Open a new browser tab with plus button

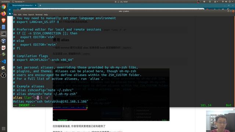coord(40,5)
